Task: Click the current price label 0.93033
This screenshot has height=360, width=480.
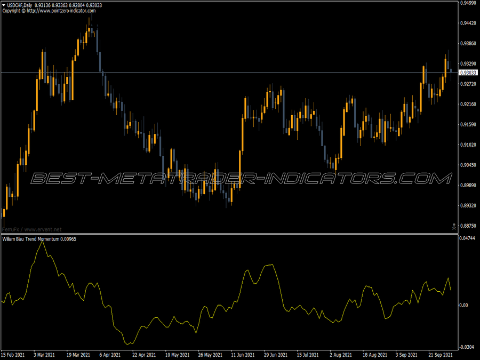Action: pyautogui.click(x=468, y=73)
